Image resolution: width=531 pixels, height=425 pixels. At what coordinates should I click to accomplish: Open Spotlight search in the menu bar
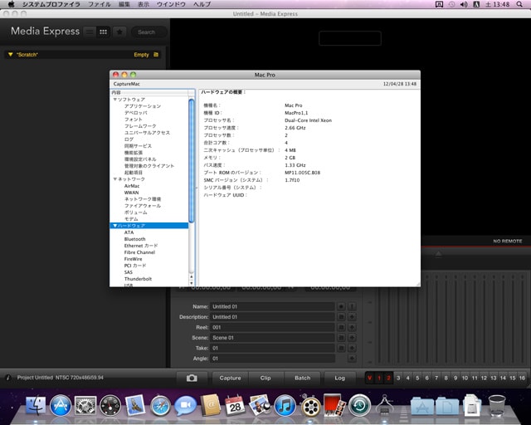[519, 4]
